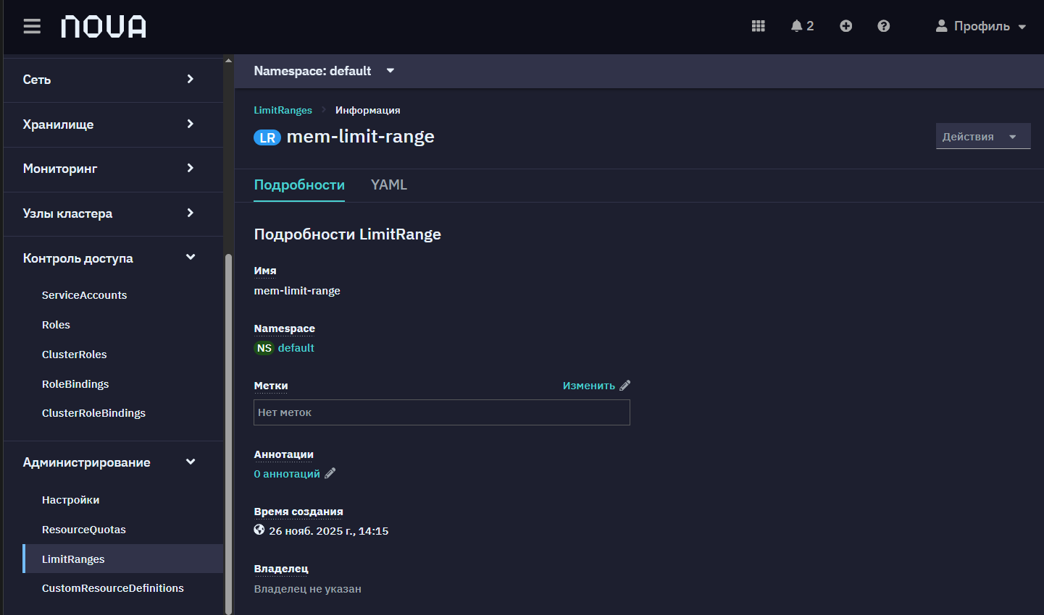Open ClusterRoleBindings in sidebar
Viewport: 1044px width, 615px height.
pyautogui.click(x=93, y=413)
